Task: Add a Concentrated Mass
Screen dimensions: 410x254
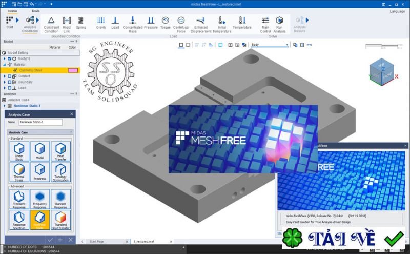Action: point(133,24)
